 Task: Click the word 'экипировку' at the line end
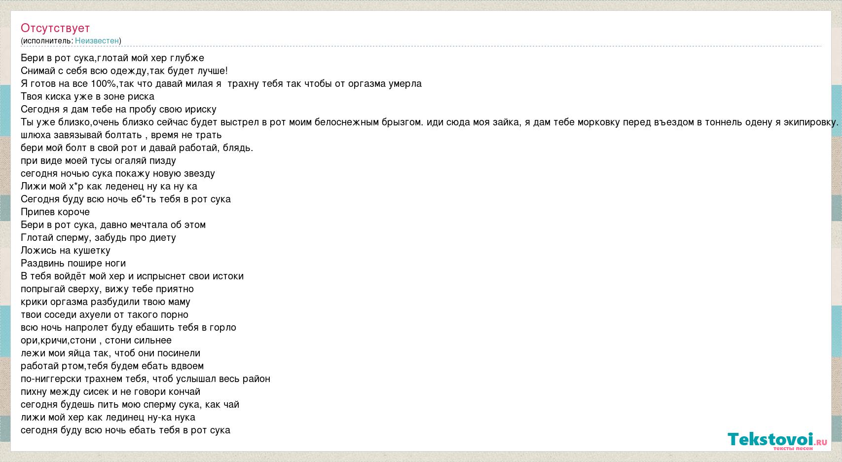click(811, 122)
